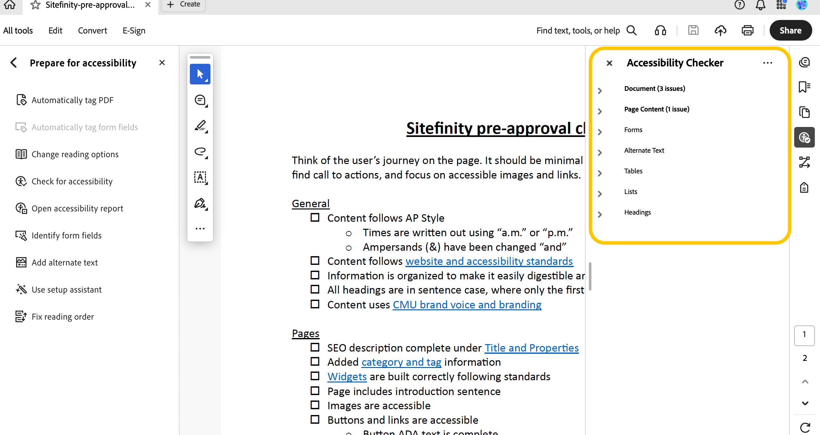
Task: Go back from Prepare for accessibility
Action: (14, 63)
